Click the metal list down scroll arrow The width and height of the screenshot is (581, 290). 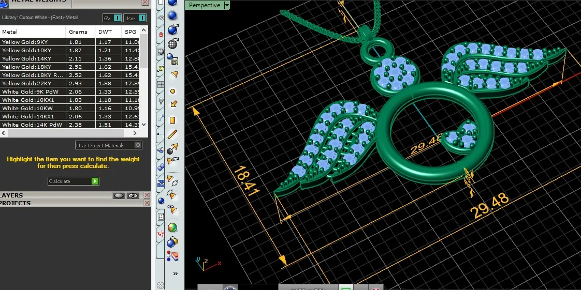144,125
